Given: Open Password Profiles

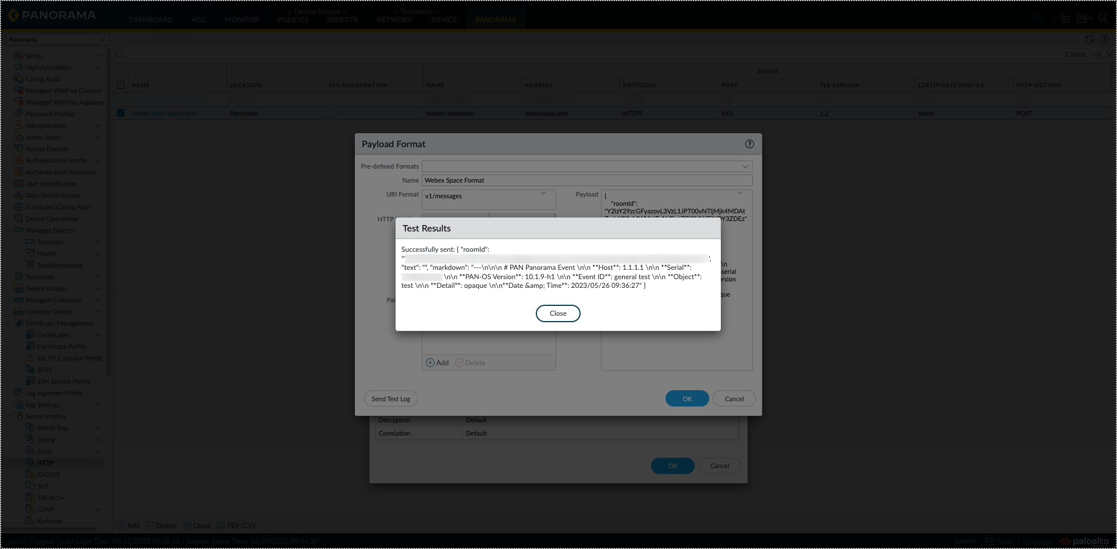Looking at the screenshot, I should (x=50, y=114).
